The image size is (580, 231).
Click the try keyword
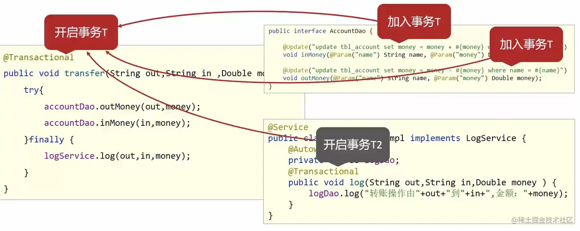[31, 90]
